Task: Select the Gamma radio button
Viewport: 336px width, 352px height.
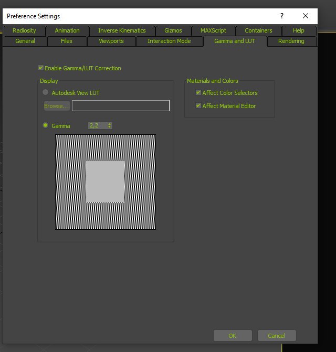Action: tap(45, 125)
